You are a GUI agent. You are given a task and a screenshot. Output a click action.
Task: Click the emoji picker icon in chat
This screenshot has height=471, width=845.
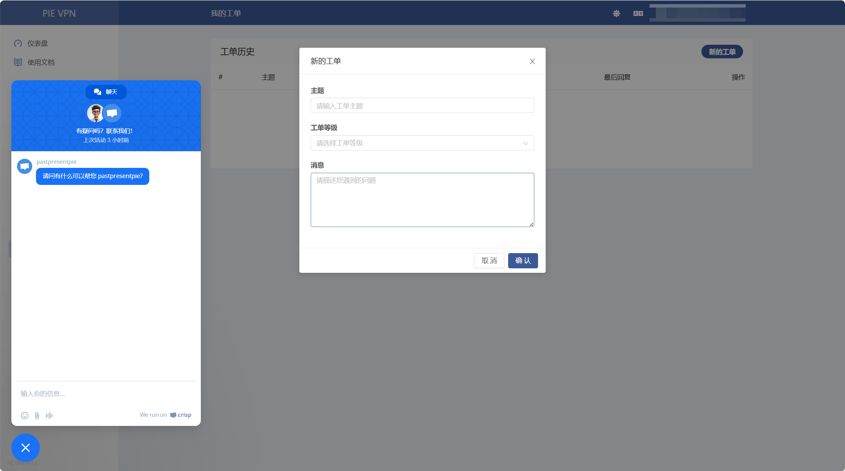tap(25, 415)
